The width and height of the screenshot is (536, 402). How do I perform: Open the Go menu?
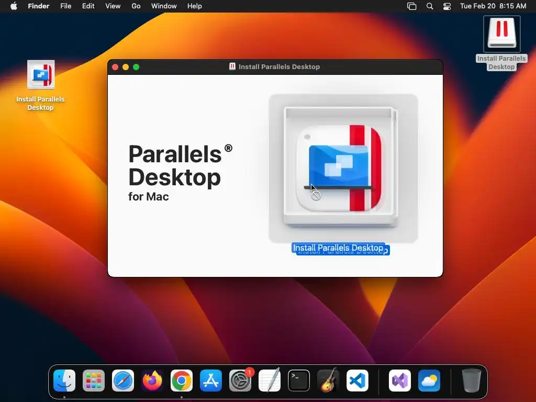[136, 6]
